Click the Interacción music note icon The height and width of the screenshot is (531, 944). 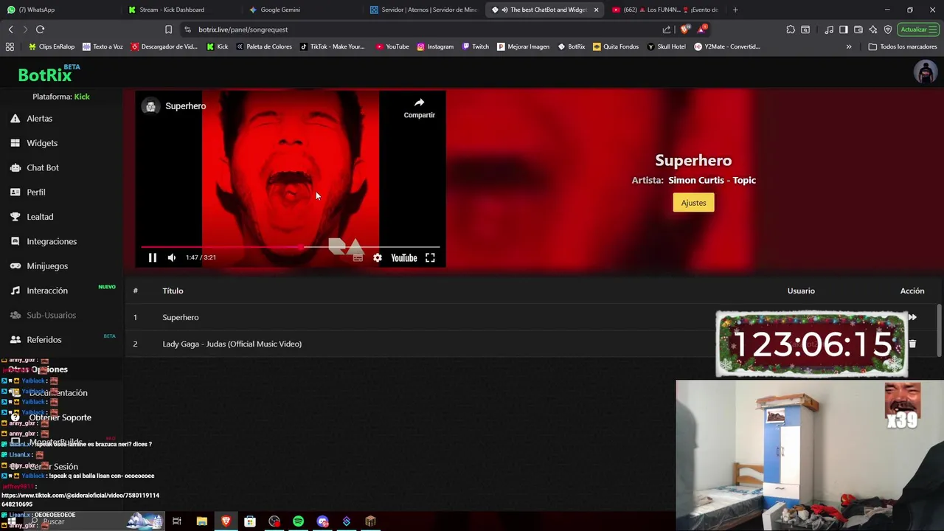click(x=15, y=291)
